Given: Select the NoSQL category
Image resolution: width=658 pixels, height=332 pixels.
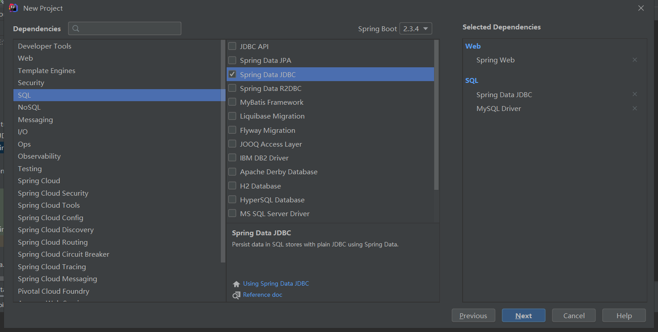Looking at the screenshot, I should tap(117, 107).
